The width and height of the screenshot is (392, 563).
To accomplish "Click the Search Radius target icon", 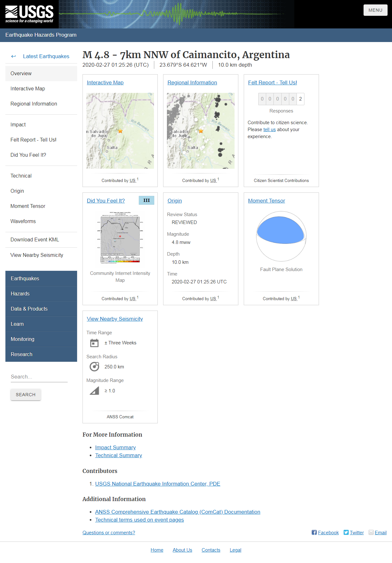I will click(94, 366).
